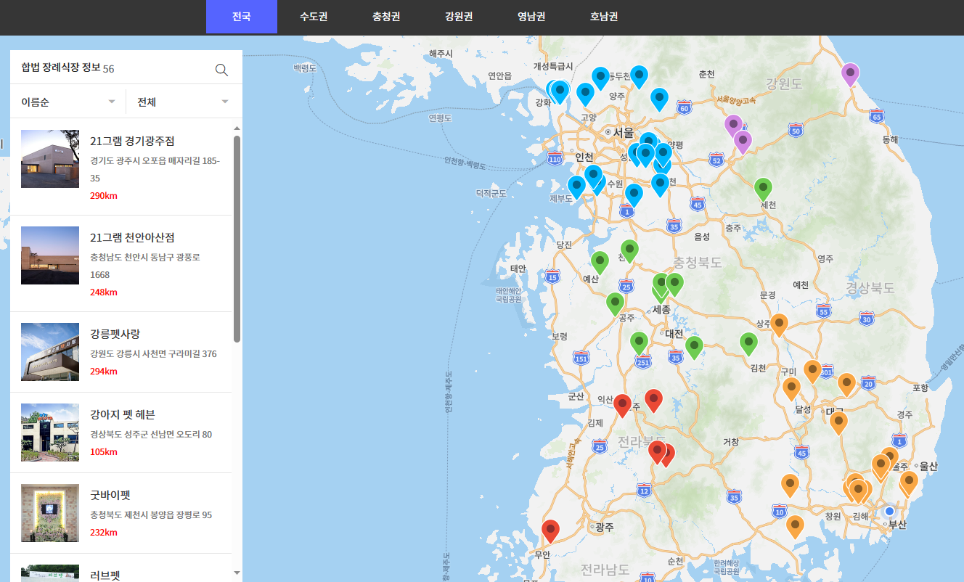Go to the 영남권 tab
Viewport: 964px width, 582px height.
(531, 17)
